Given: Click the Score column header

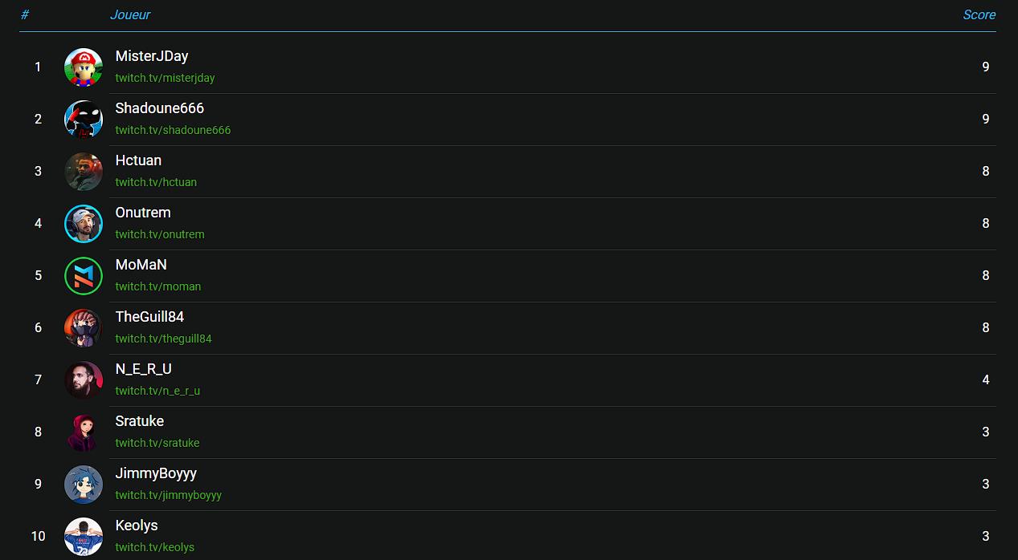Looking at the screenshot, I should point(979,14).
